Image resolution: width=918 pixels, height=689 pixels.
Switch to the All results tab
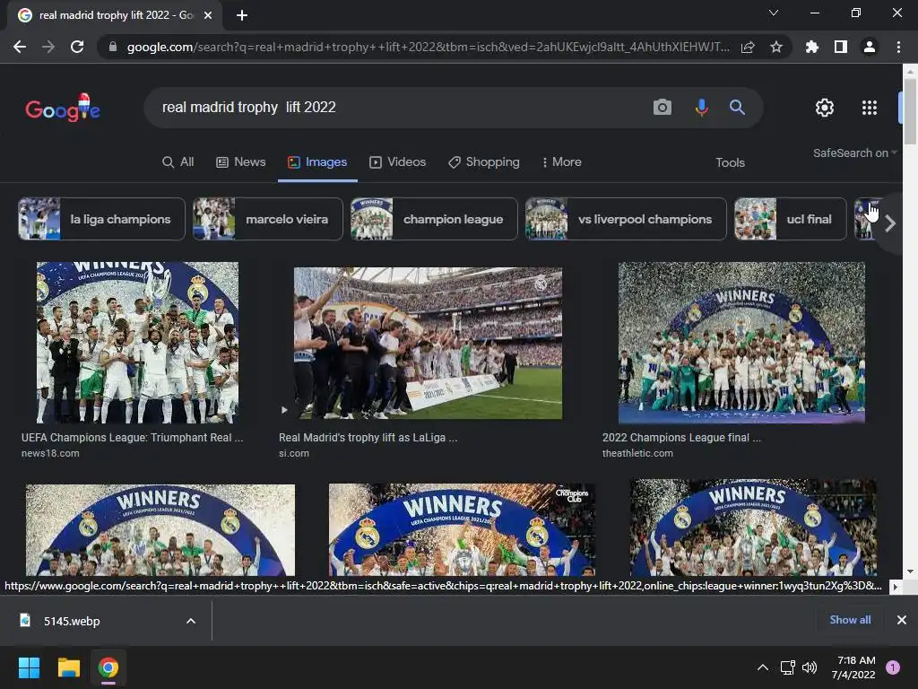pyautogui.click(x=178, y=162)
